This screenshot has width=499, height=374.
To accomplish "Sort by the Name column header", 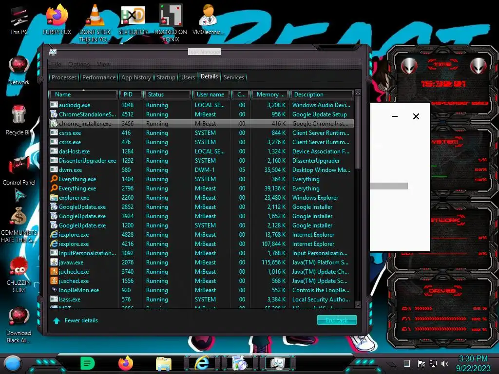I will pos(83,94).
